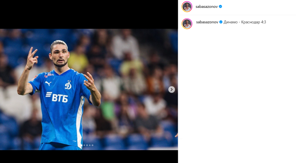Open the sabasazonov avatar beside the caption
Screen dimensions: 296x163
[187, 24]
